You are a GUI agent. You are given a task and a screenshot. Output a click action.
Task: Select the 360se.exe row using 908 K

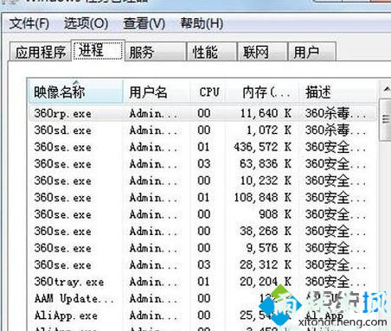click(x=202, y=214)
